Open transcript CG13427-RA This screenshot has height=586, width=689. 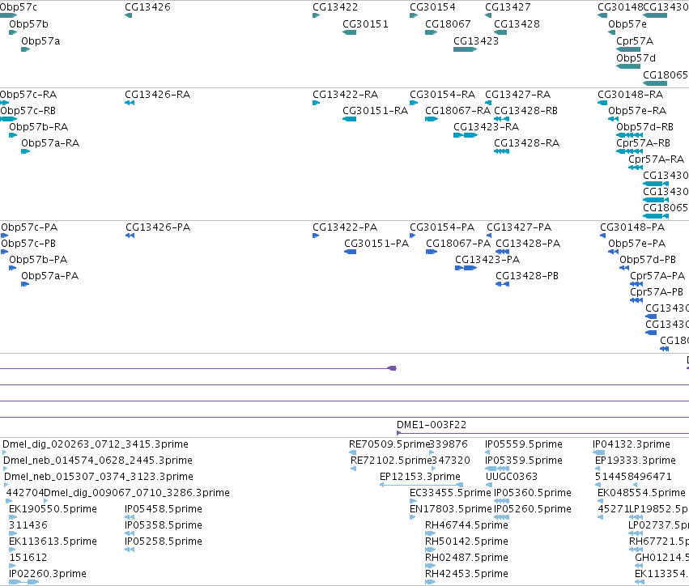pyautogui.click(x=517, y=95)
